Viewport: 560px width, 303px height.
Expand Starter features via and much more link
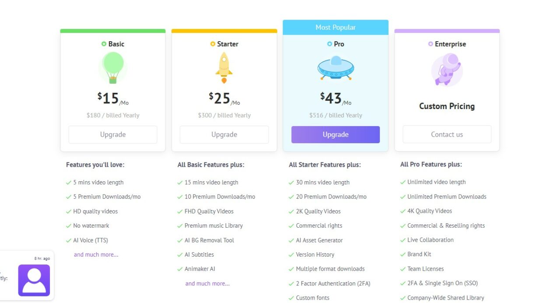[x=207, y=283]
